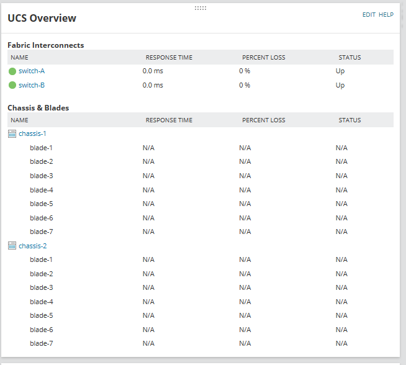
Task: Select blade-7 under chassis-2
Action: (42, 343)
